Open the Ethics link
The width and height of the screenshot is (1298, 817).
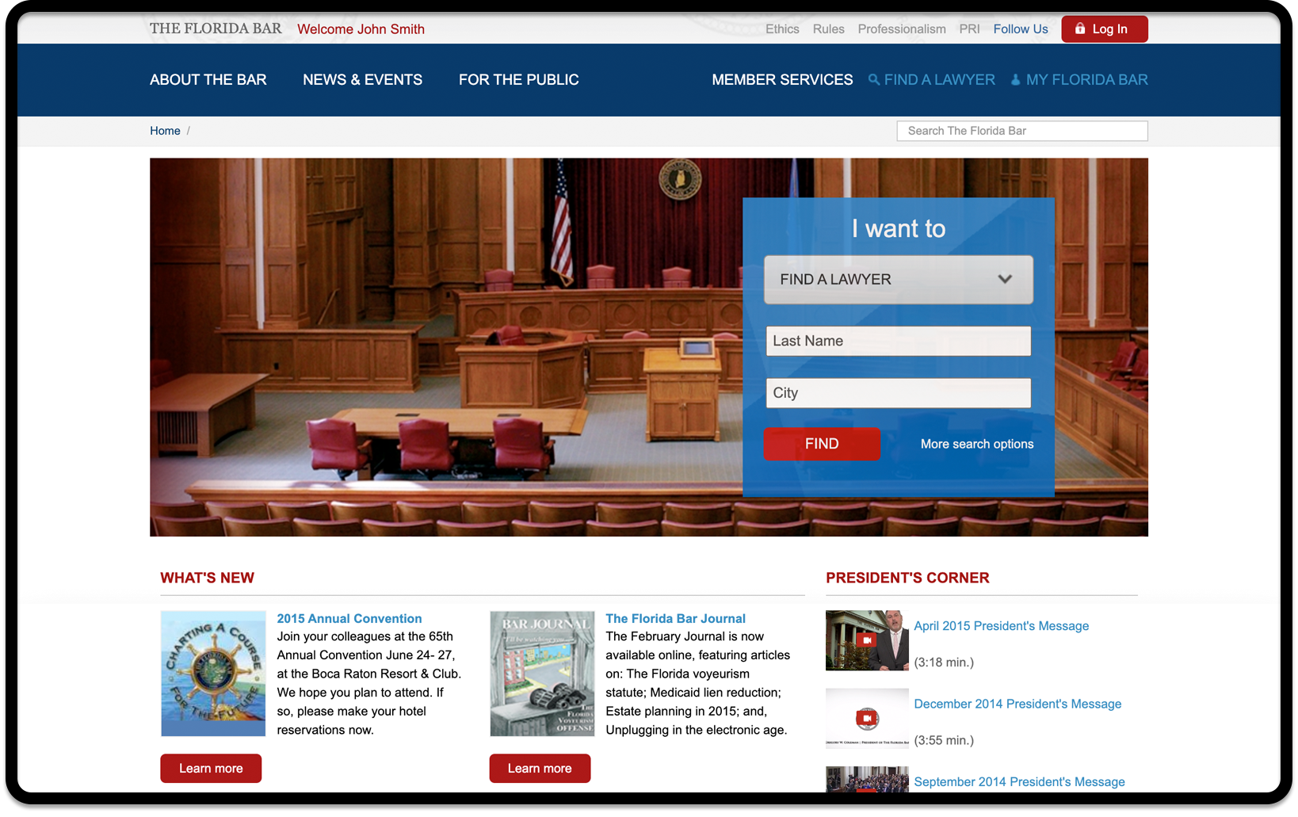click(x=782, y=29)
